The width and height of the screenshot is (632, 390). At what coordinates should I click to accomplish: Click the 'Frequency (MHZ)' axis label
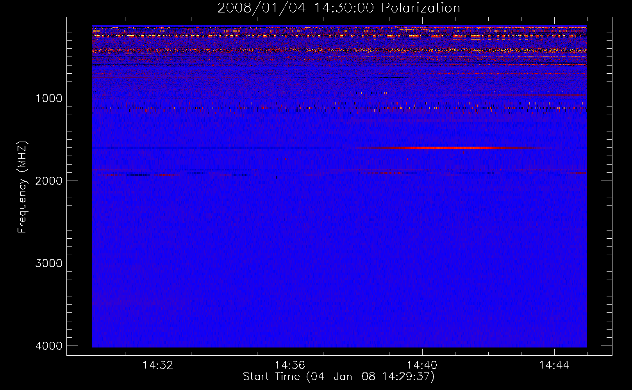click(23, 187)
